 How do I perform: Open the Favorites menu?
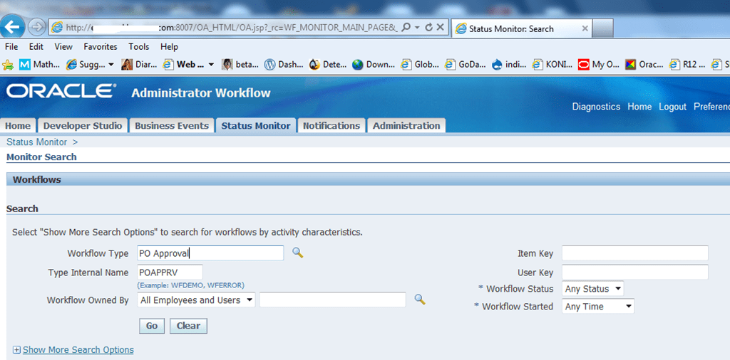[101, 47]
